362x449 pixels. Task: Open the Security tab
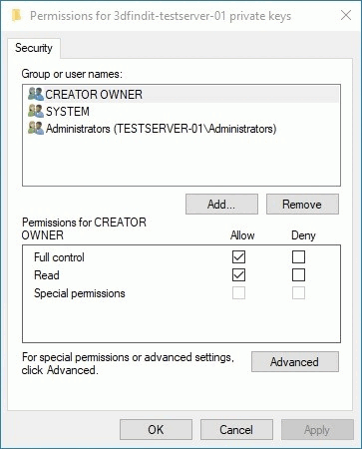(34, 48)
